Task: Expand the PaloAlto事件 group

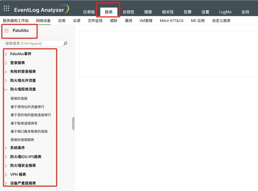Action: coord(6,54)
